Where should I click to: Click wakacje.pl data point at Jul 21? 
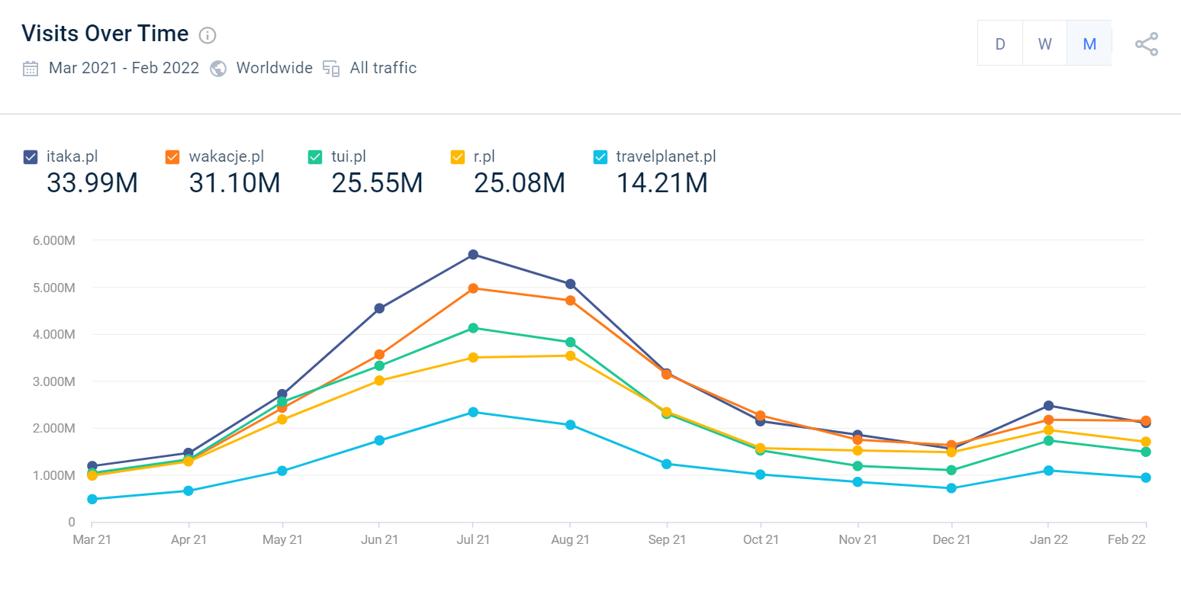tap(473, 288)
